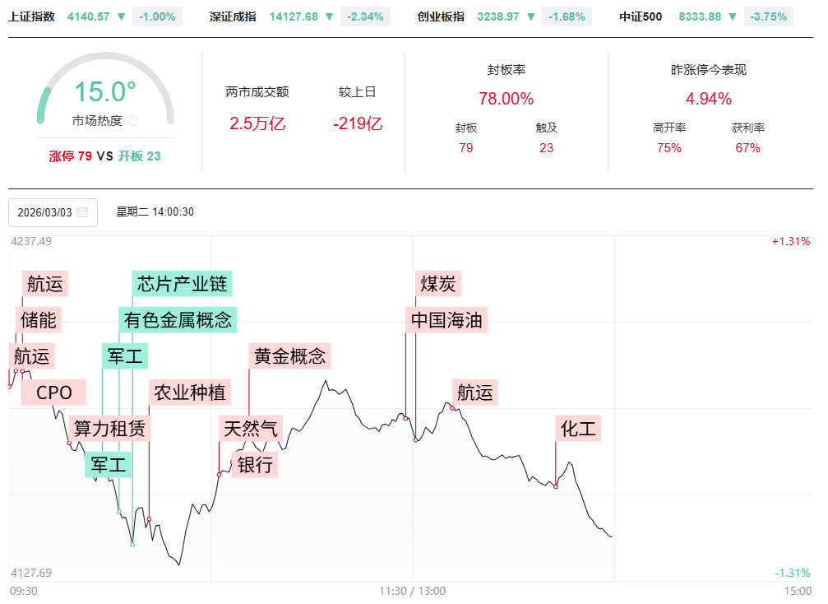This screenshot has width=828, height=604.
Task: Click the 78.00% 封板率 value
Action: pyautogui.click(x=506, y=100)
